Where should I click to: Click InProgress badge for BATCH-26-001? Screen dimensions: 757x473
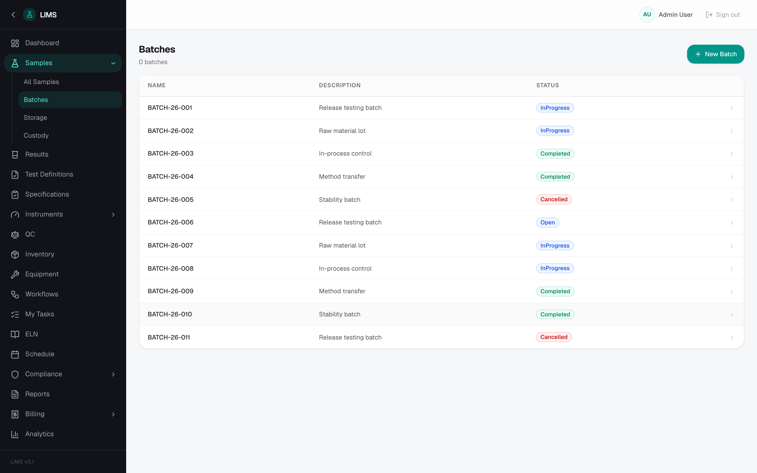click(x=555, y=108)
